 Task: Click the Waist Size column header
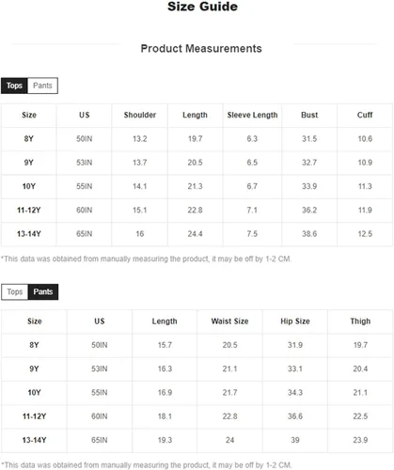point(229,321)
